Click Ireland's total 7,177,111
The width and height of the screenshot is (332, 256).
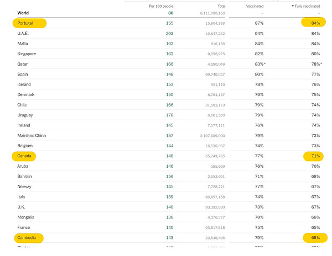(216, 125)
